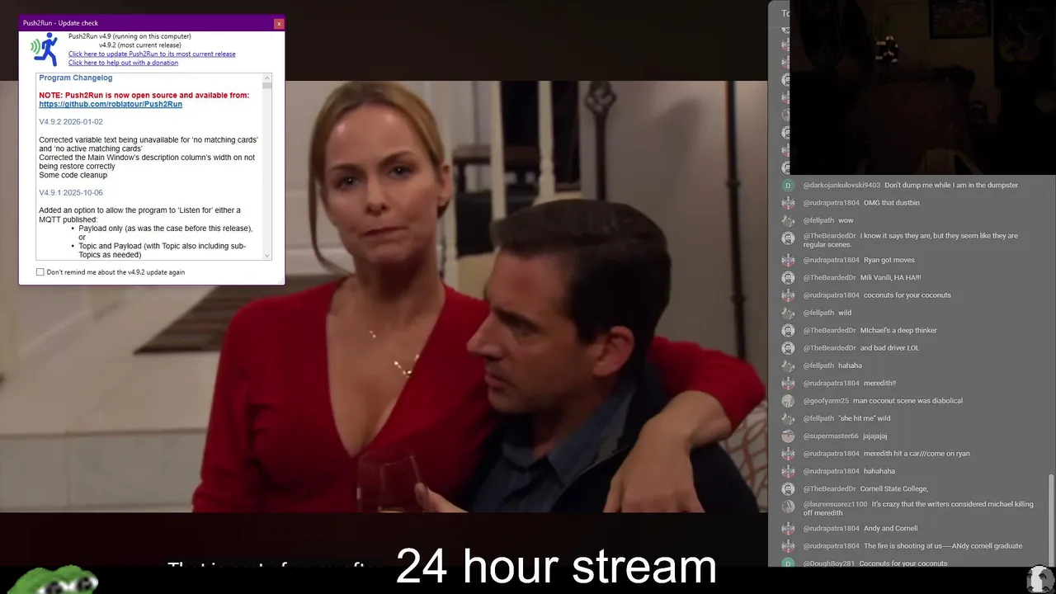
Task: Click username @supermaster66 in chat
Action: coord(831,436)
